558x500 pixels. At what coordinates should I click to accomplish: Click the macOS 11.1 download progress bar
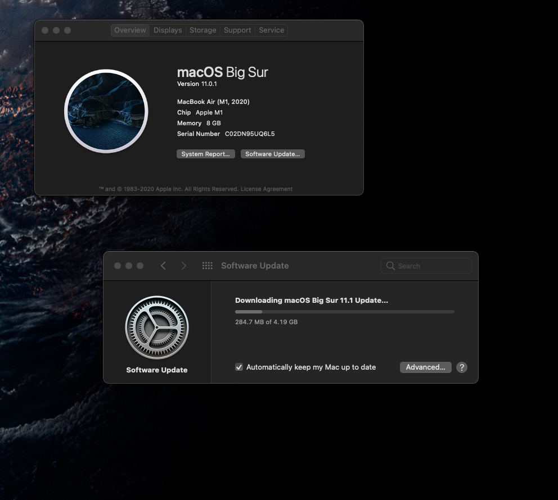(345, 312)
